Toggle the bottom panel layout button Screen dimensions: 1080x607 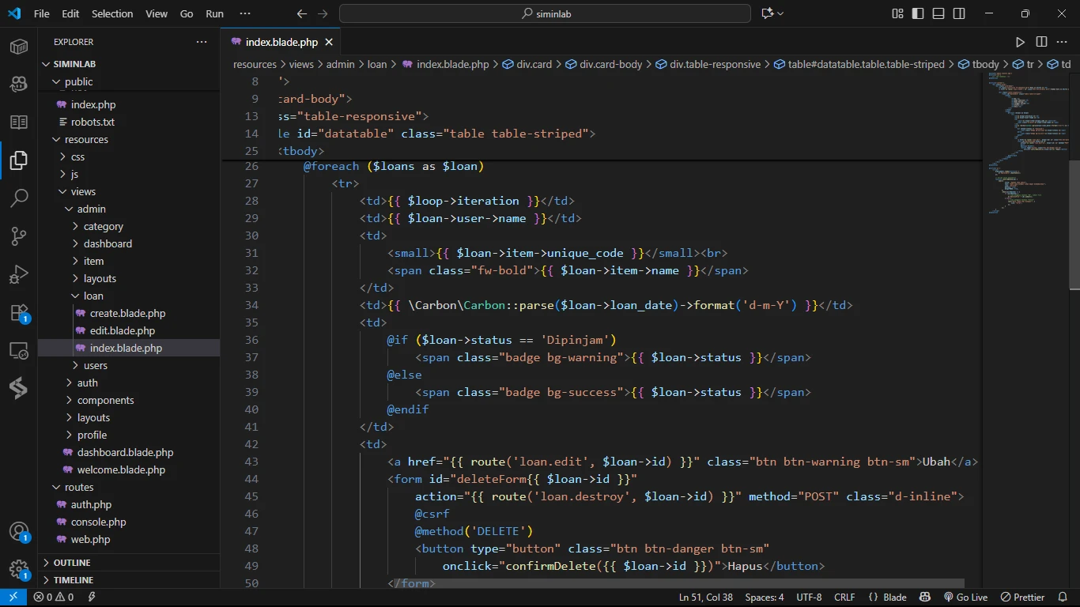[x=938, y=13]
